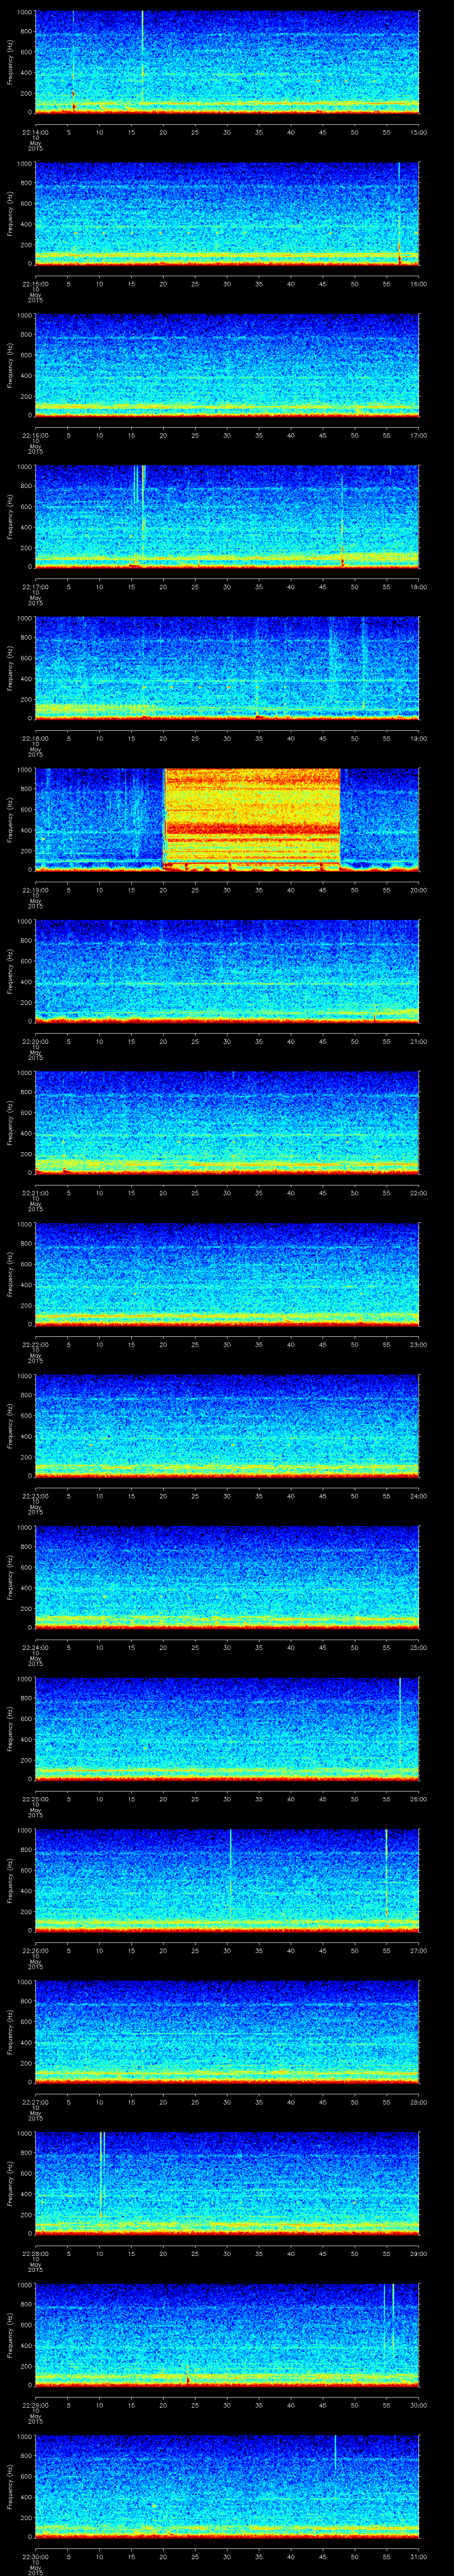Click the 22:16:00 start time label
This screenshot has height=2576, width=454.
[35, 435]
